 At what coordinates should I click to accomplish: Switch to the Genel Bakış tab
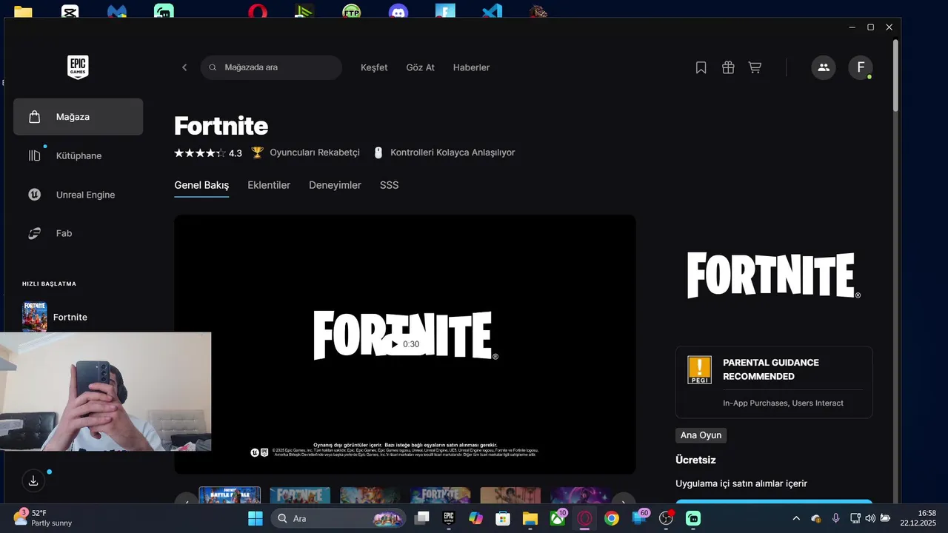pos(201,185)
